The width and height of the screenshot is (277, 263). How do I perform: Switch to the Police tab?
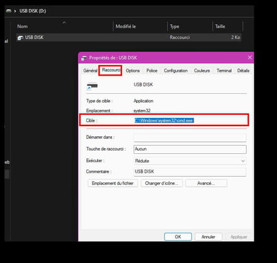152,71
